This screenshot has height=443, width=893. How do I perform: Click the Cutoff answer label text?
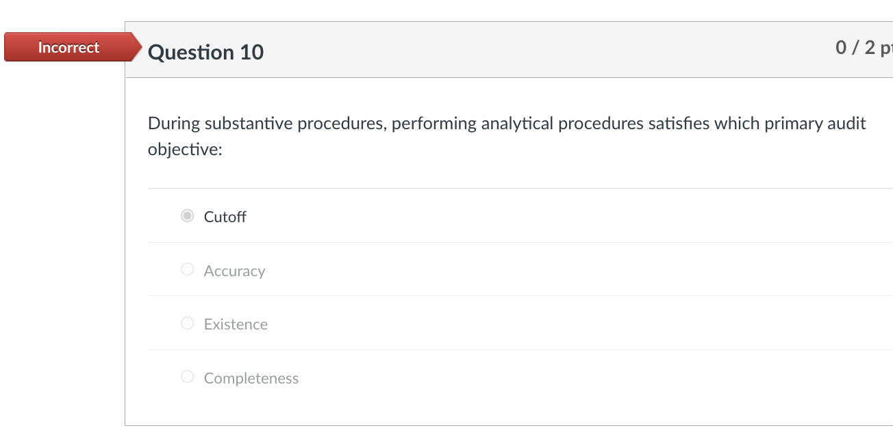click(x=225, y=217)
